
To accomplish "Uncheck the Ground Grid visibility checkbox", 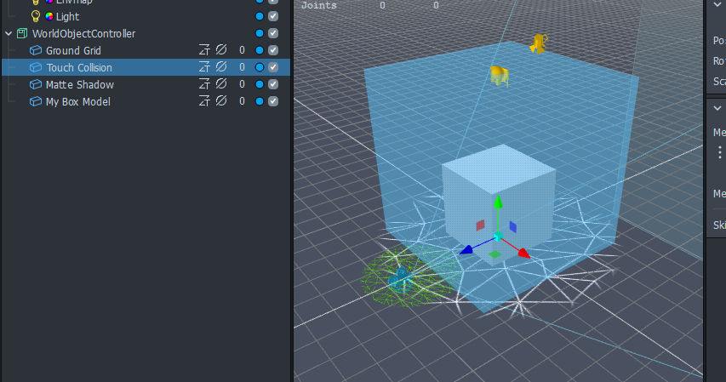I will pos(273,50).
